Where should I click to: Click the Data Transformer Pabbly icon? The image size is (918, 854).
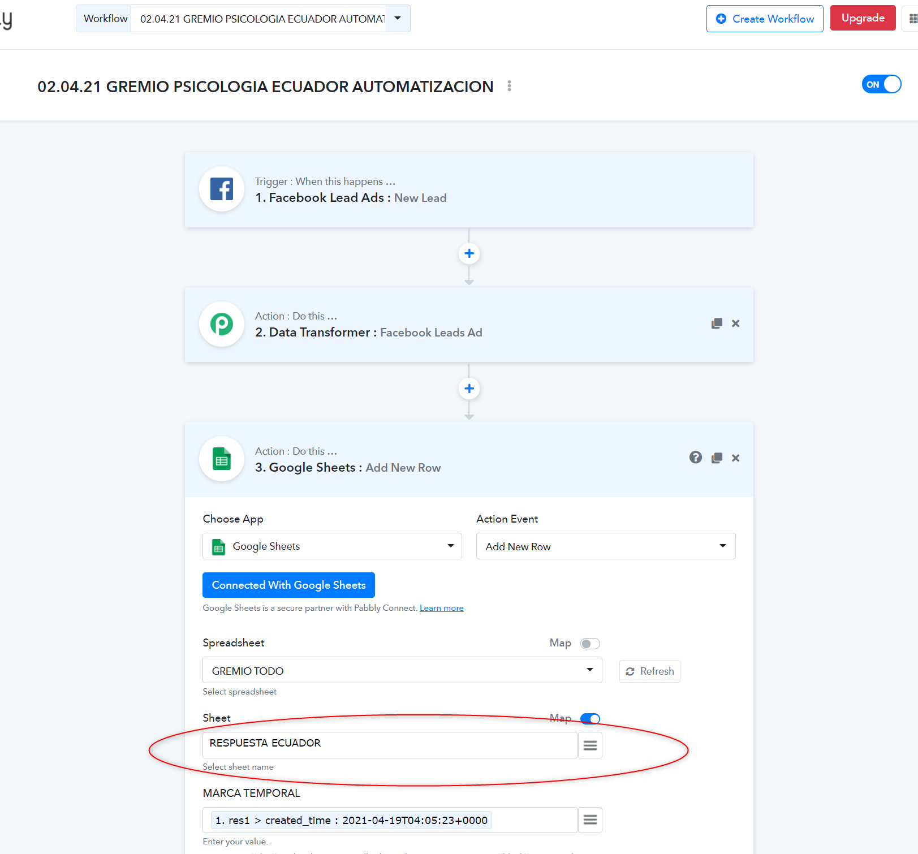(222, 324)
